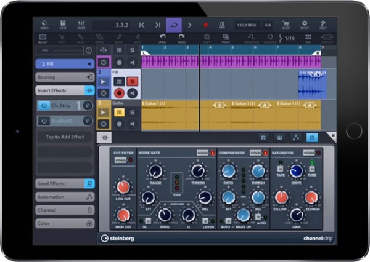370x262 pixels.
Task: Open the Shop cart icon
Action: (x=286, y=25)
